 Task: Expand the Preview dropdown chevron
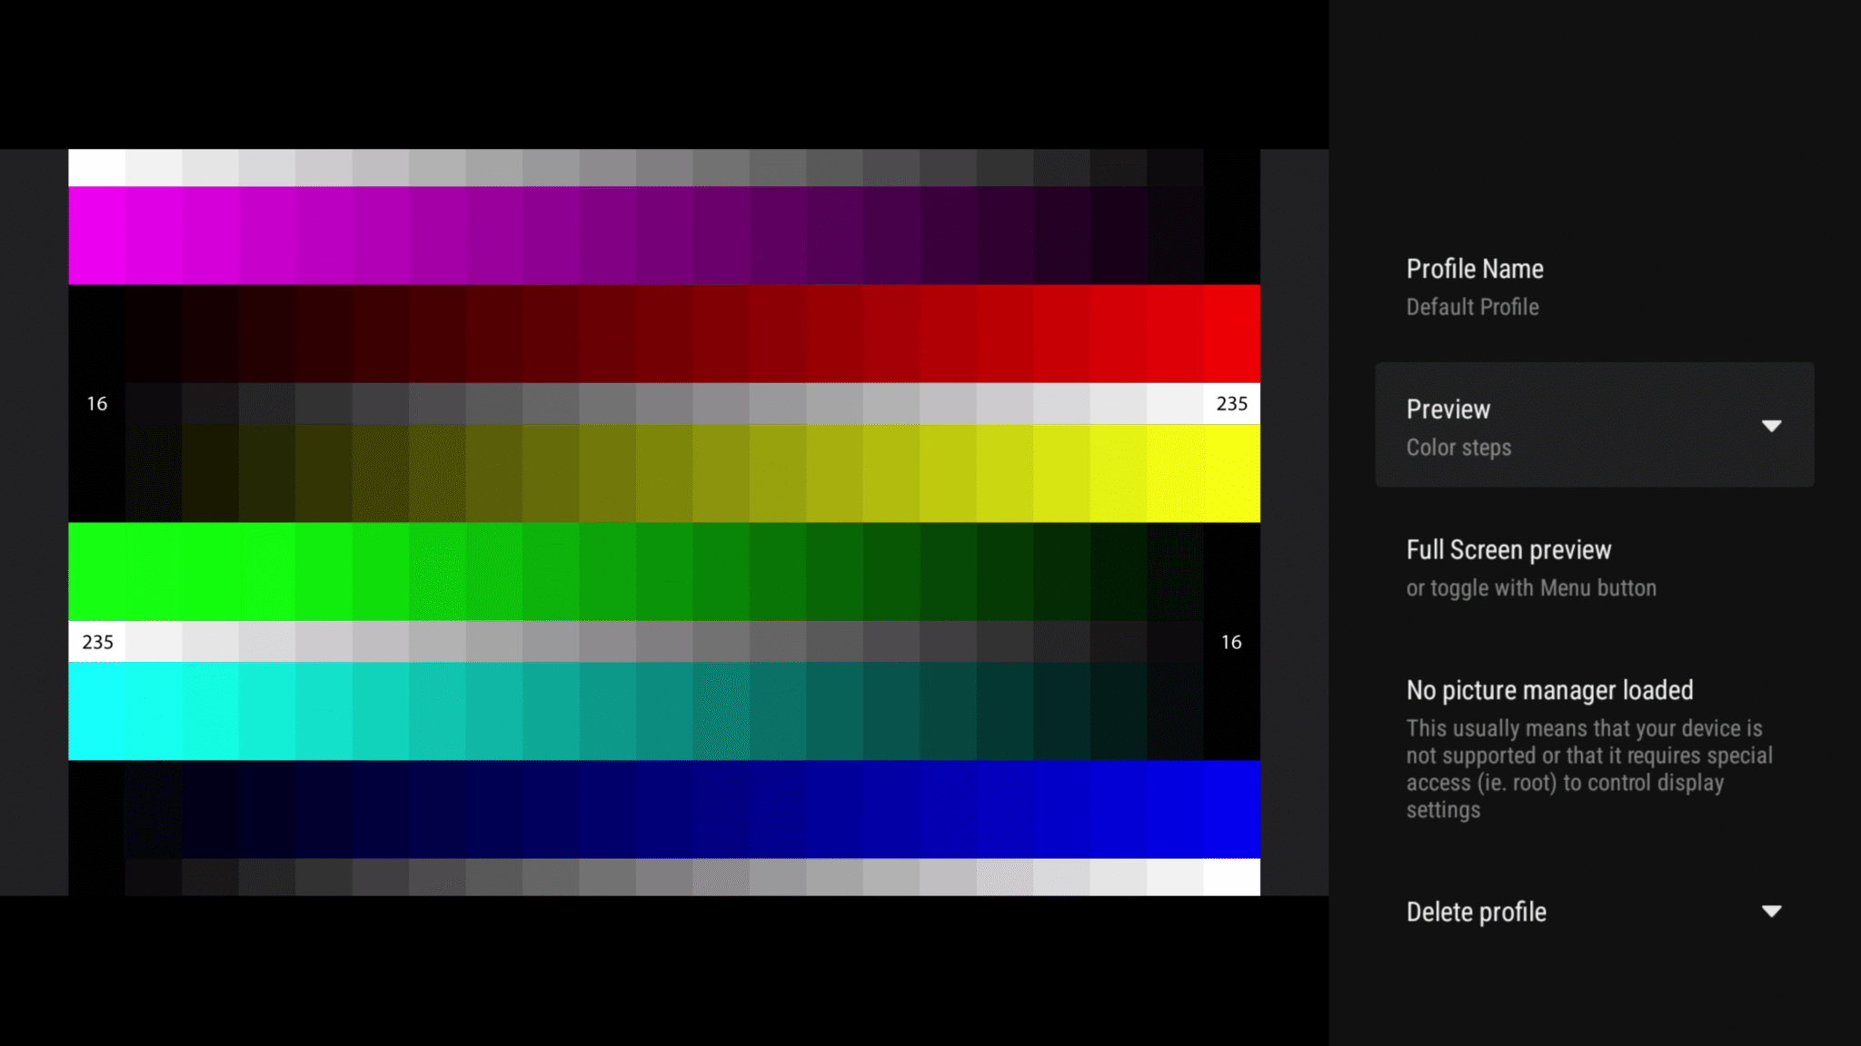pyautogui.click(x=1772, y=425)
